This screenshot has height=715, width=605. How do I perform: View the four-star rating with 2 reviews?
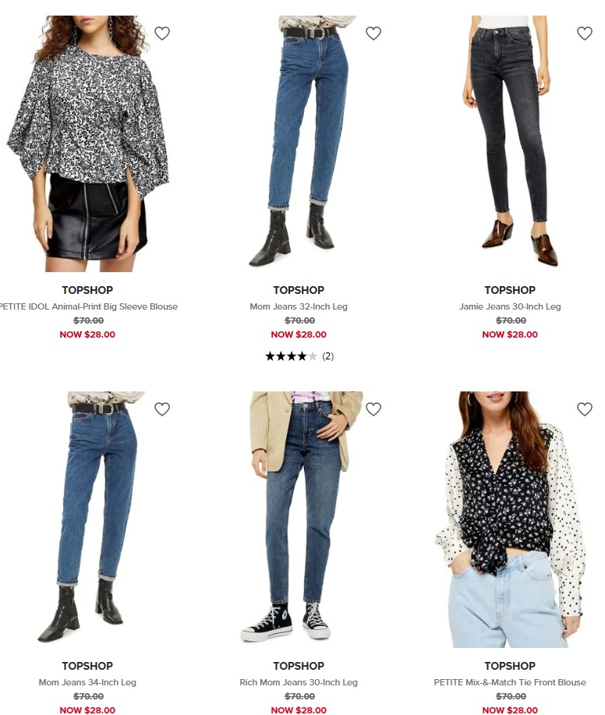(299, 356)
